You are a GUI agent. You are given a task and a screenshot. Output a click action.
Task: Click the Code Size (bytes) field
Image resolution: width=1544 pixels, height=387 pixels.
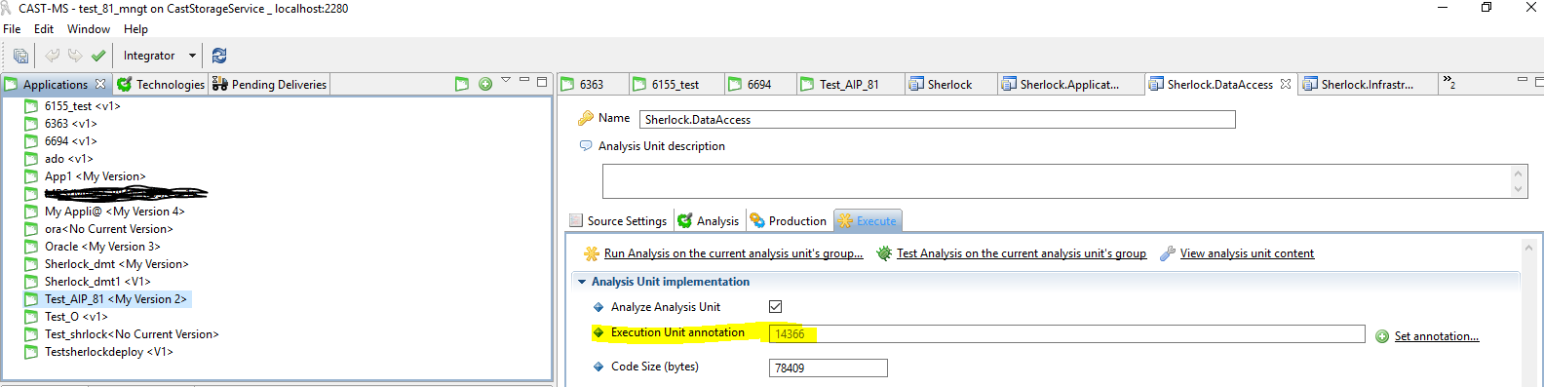[x=828, y=368]
